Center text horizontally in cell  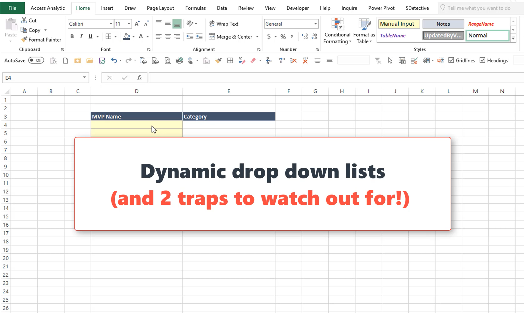tap(168, 36)
